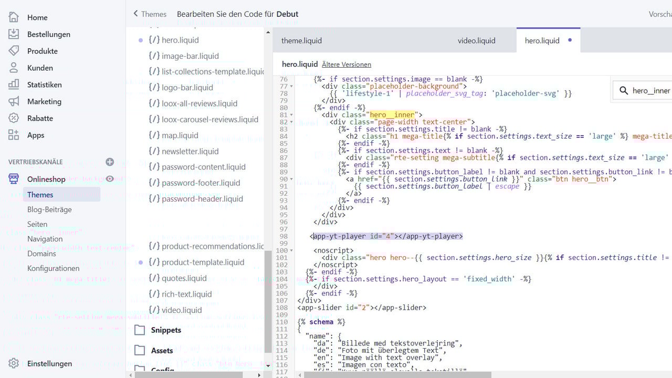Open Seiten submenu item
Viewport: 672px width, 378px height.
[x=37, y=224]
